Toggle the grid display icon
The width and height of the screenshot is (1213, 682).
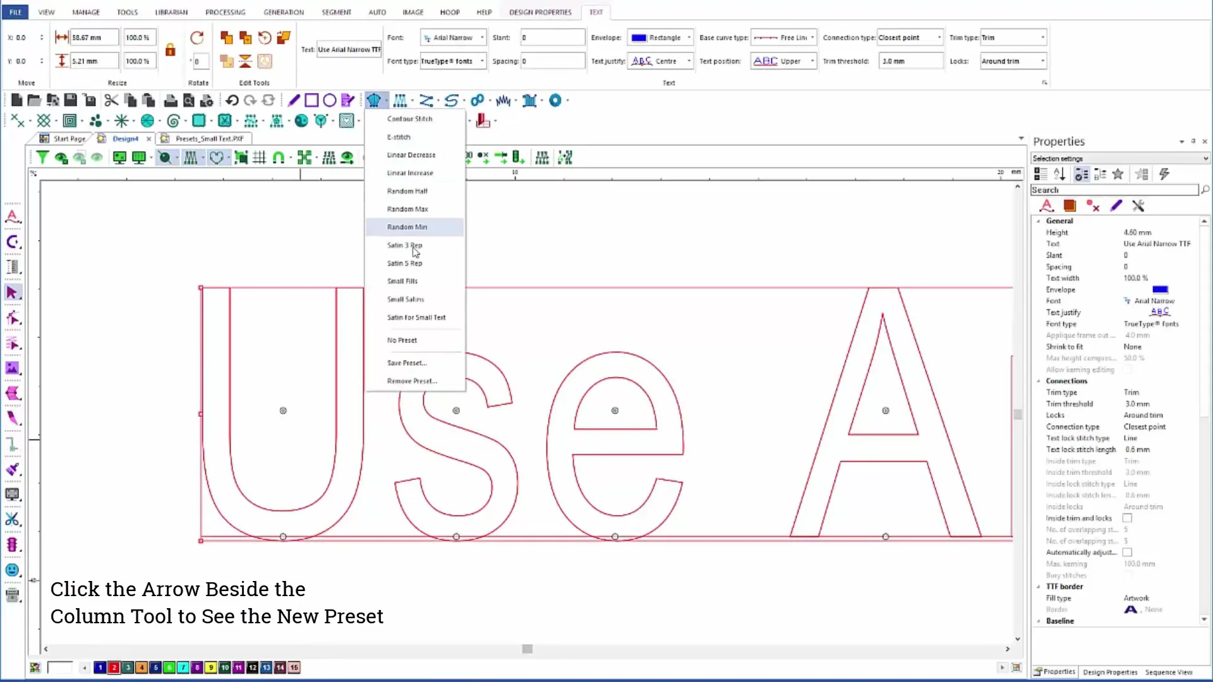pyautogui.click(x=259, y=158)
